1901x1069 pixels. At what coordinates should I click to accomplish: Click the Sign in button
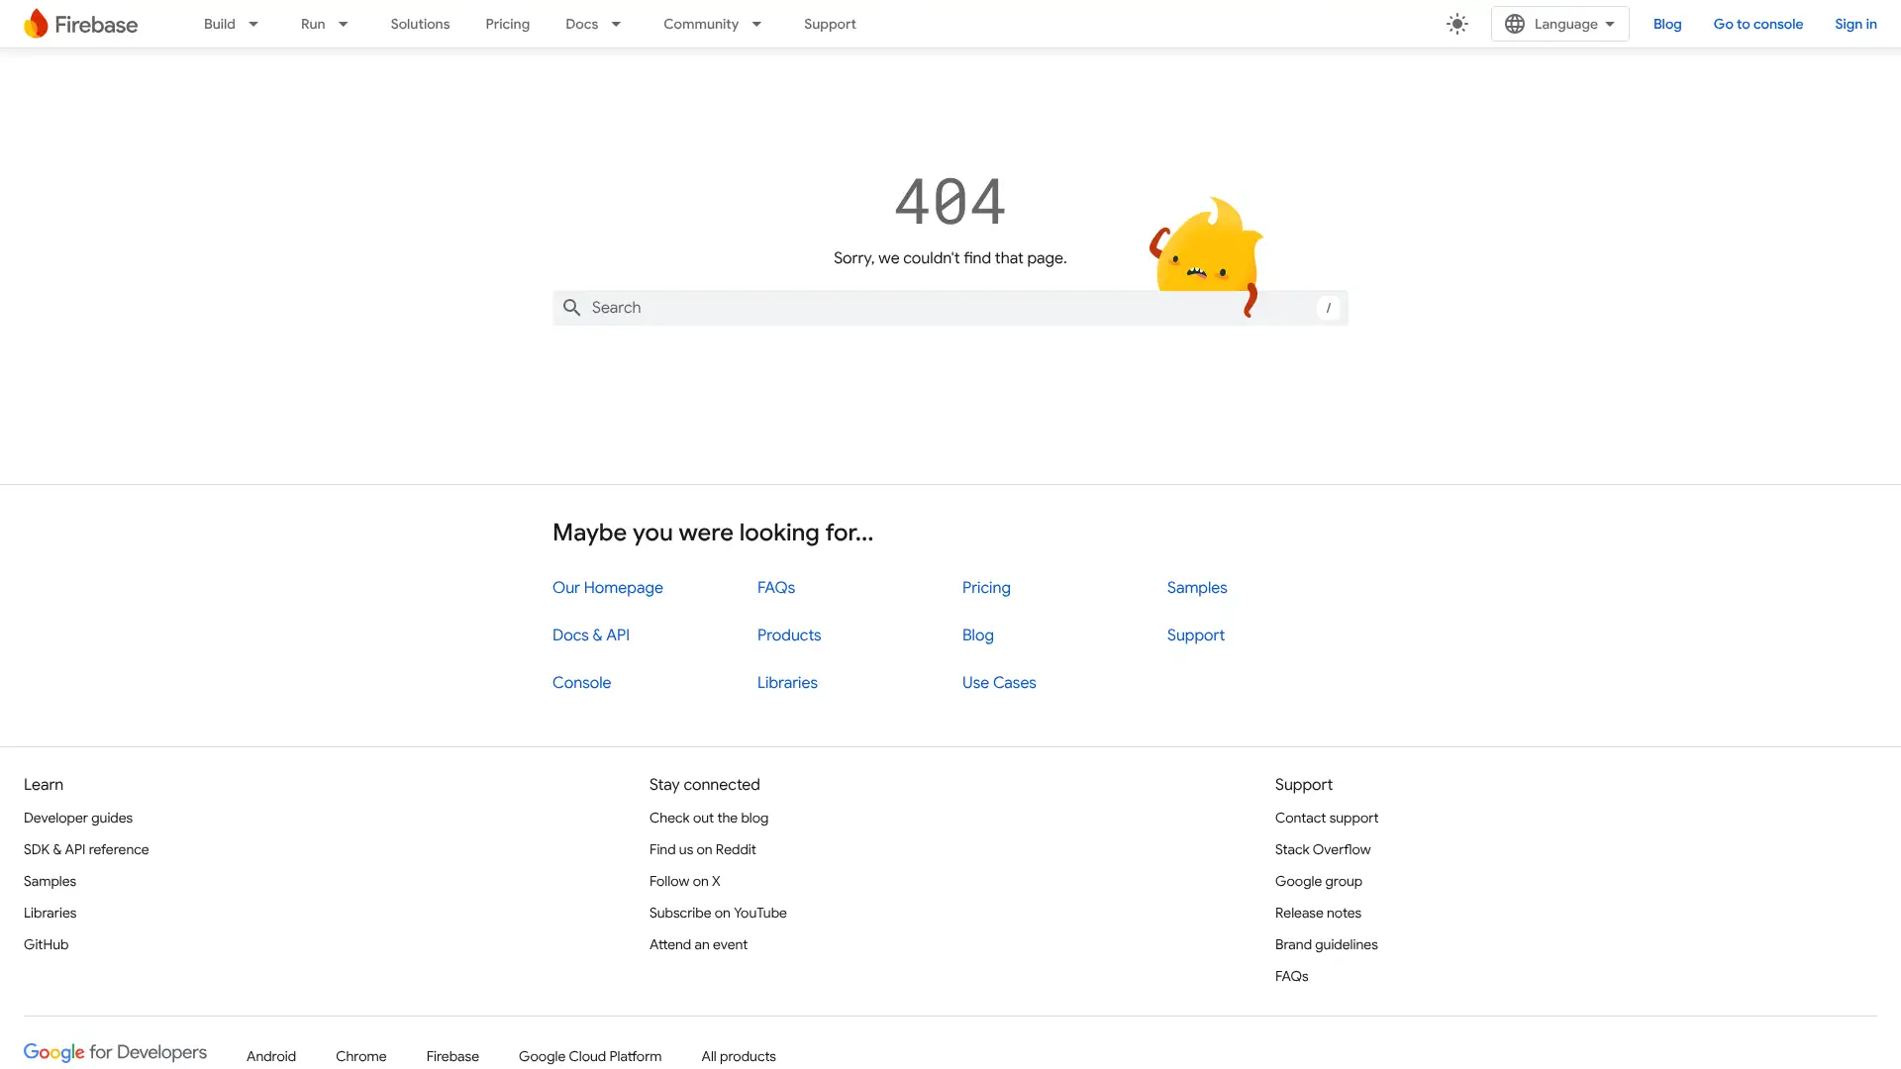click(1854, 24)
